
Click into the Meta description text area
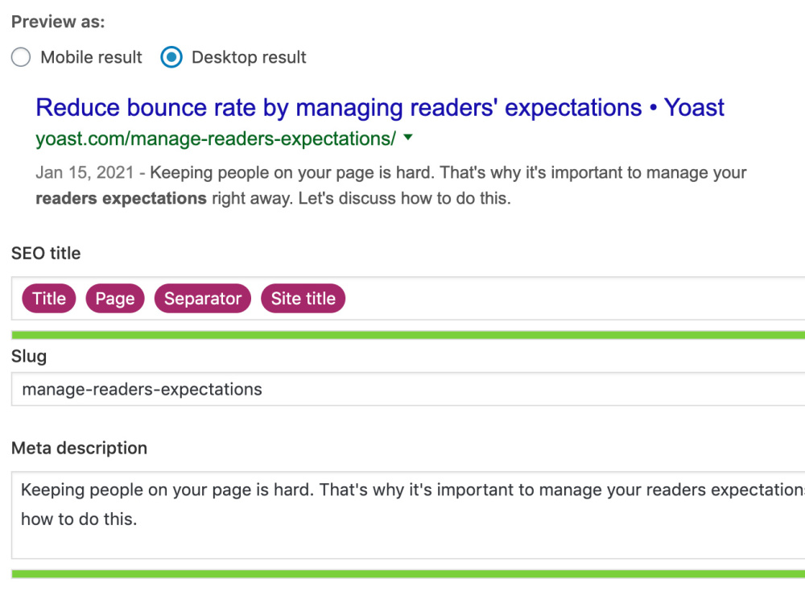point(408,515)
